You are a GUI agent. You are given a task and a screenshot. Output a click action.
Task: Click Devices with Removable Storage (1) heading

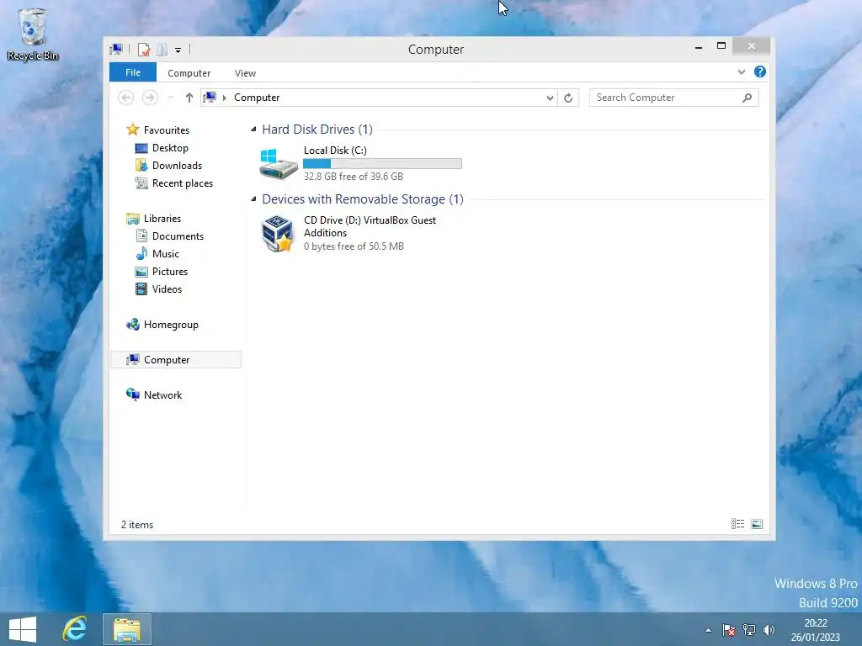coord(363,199)
